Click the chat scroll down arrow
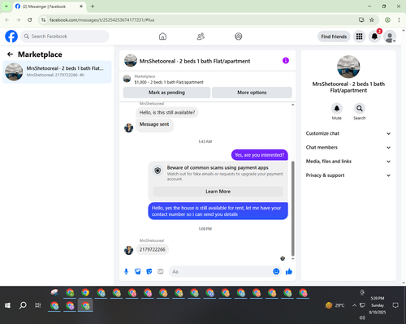This screenshot has height=324, width=406. pos(292,259)
